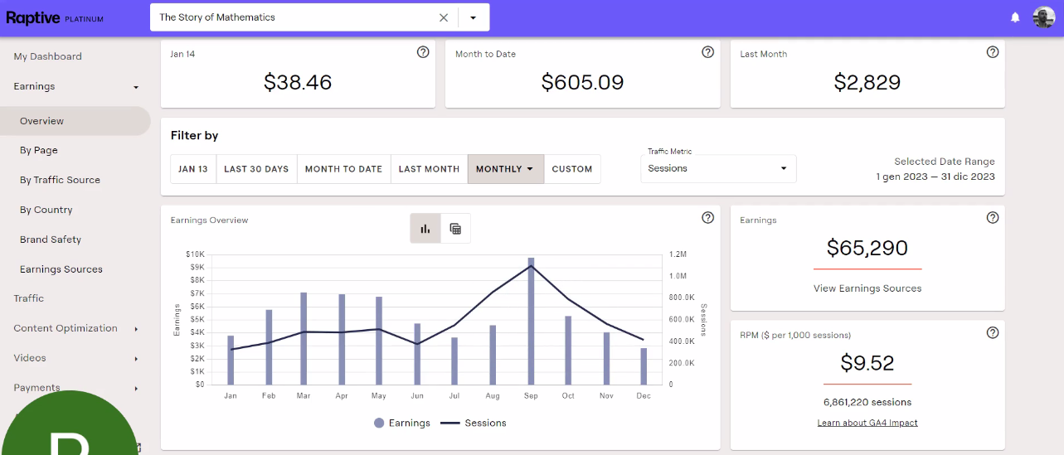Open help for the Last Month card
The width and height of the screenshot is (1064, 455).
[x=993, y=52]
